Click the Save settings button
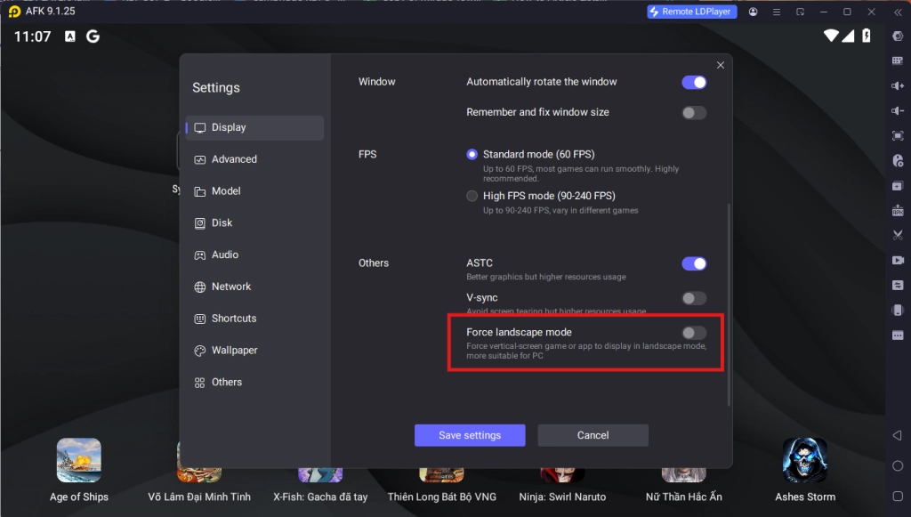This screenshot has height=517, width=911. pyautogui.click(x=470, y=435)
